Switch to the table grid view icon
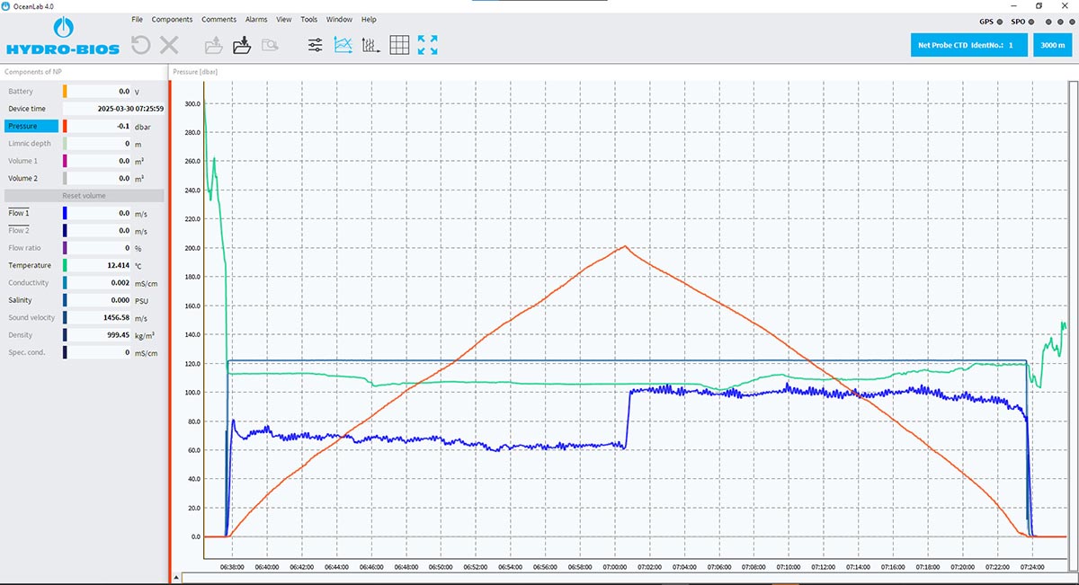Screen dimensions: 1079x585 (x=399, y=45)
